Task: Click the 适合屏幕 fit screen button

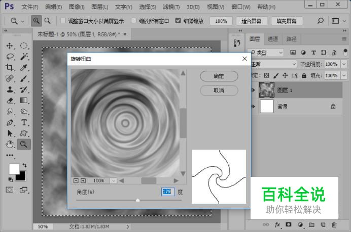Action: tap(252, 21)
